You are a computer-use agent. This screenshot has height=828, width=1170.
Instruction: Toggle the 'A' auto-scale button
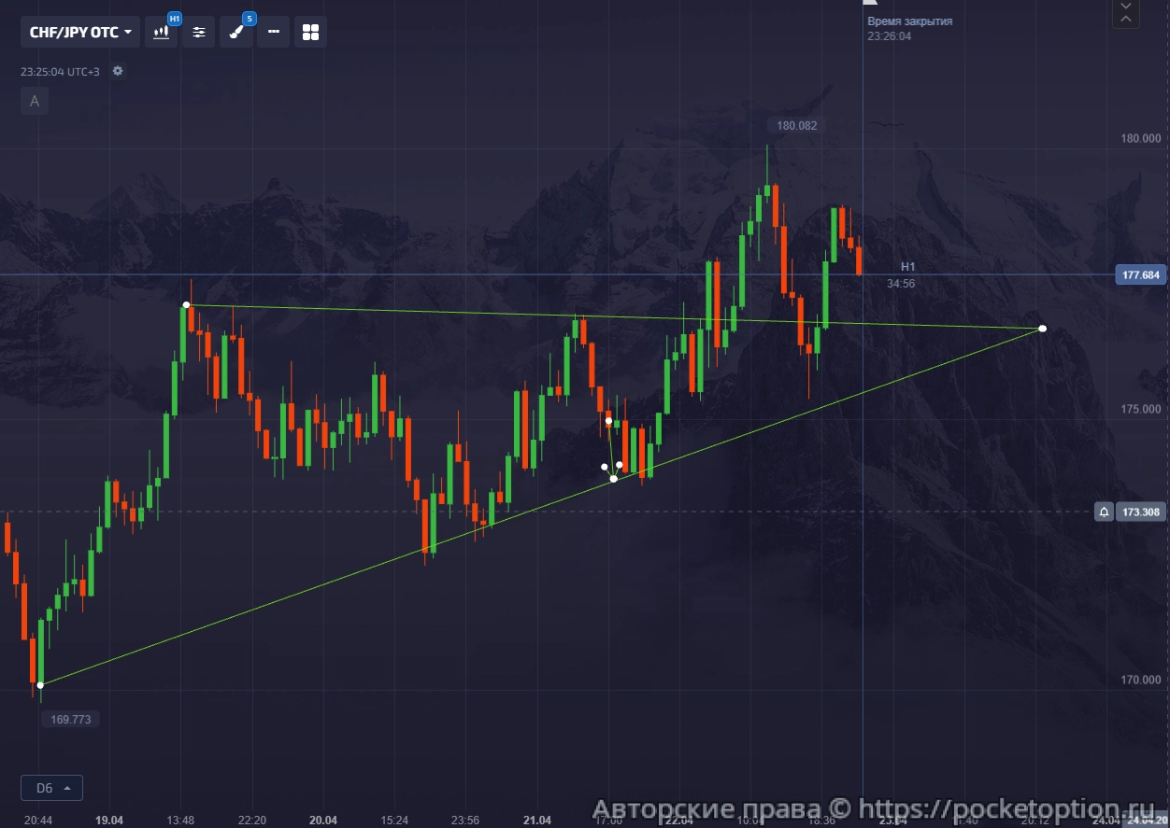point(35,101)
